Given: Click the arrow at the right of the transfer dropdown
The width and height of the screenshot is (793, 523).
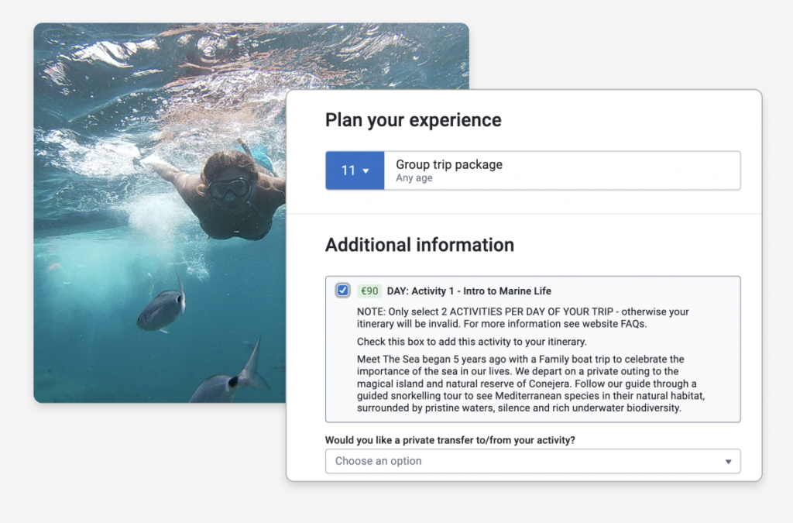Looking at the screenshot, I should coord(728,462).
